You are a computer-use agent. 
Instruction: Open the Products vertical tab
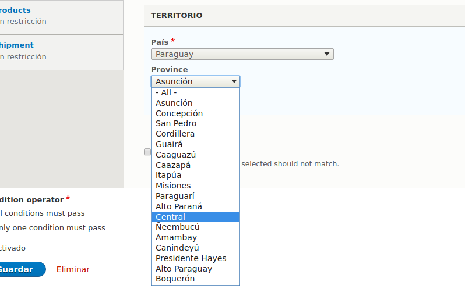point(15,10)
